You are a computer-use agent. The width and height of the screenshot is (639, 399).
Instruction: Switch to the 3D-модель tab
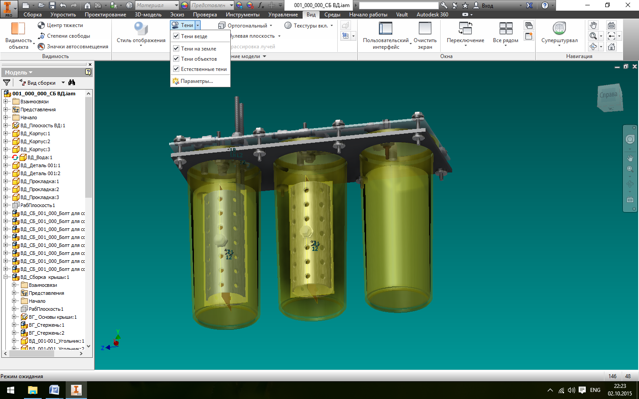point(148,15)
